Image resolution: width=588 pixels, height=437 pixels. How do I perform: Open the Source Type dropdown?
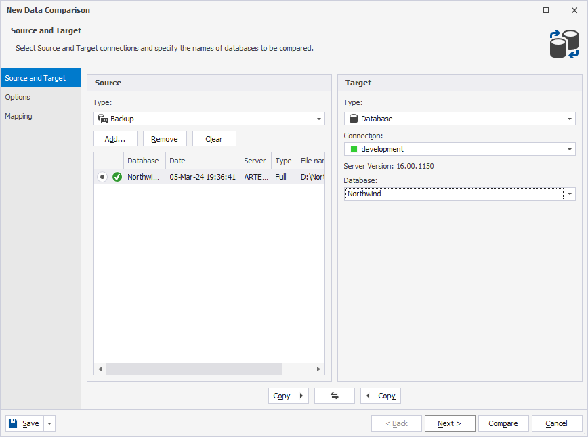click(318, 118)
